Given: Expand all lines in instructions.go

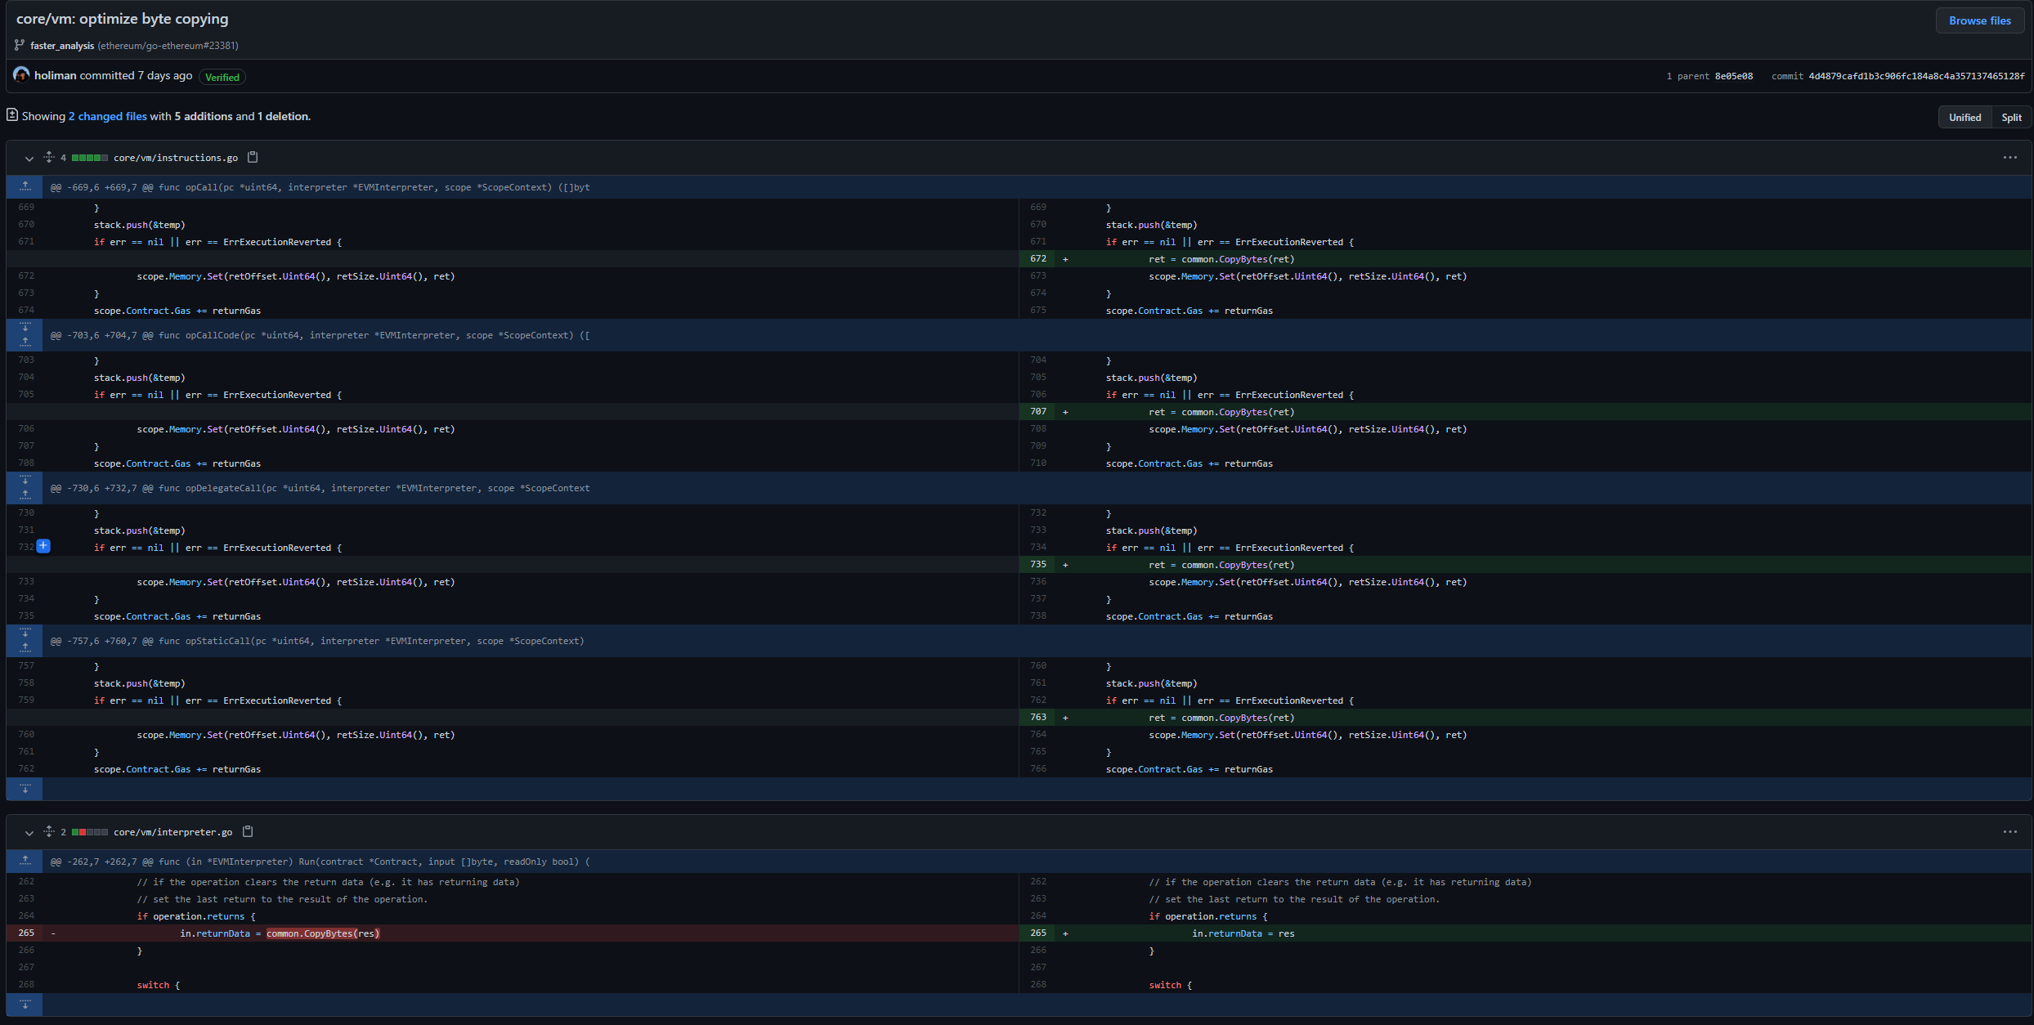Looking at the screenshot, I should [49, 157].
